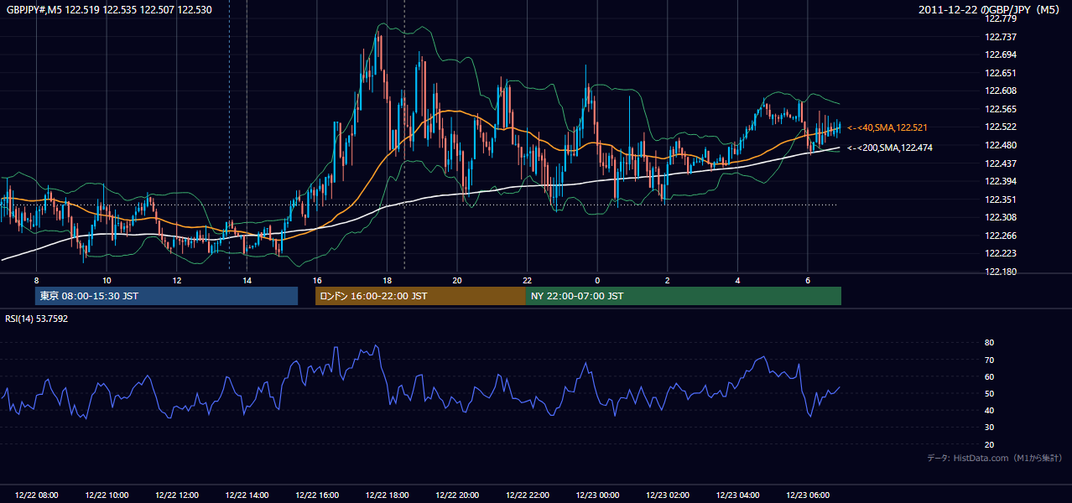This screenshot has height=503, width=1072.
Task: Click hour tick 0 under the price chart
Action: click(597, 280)
